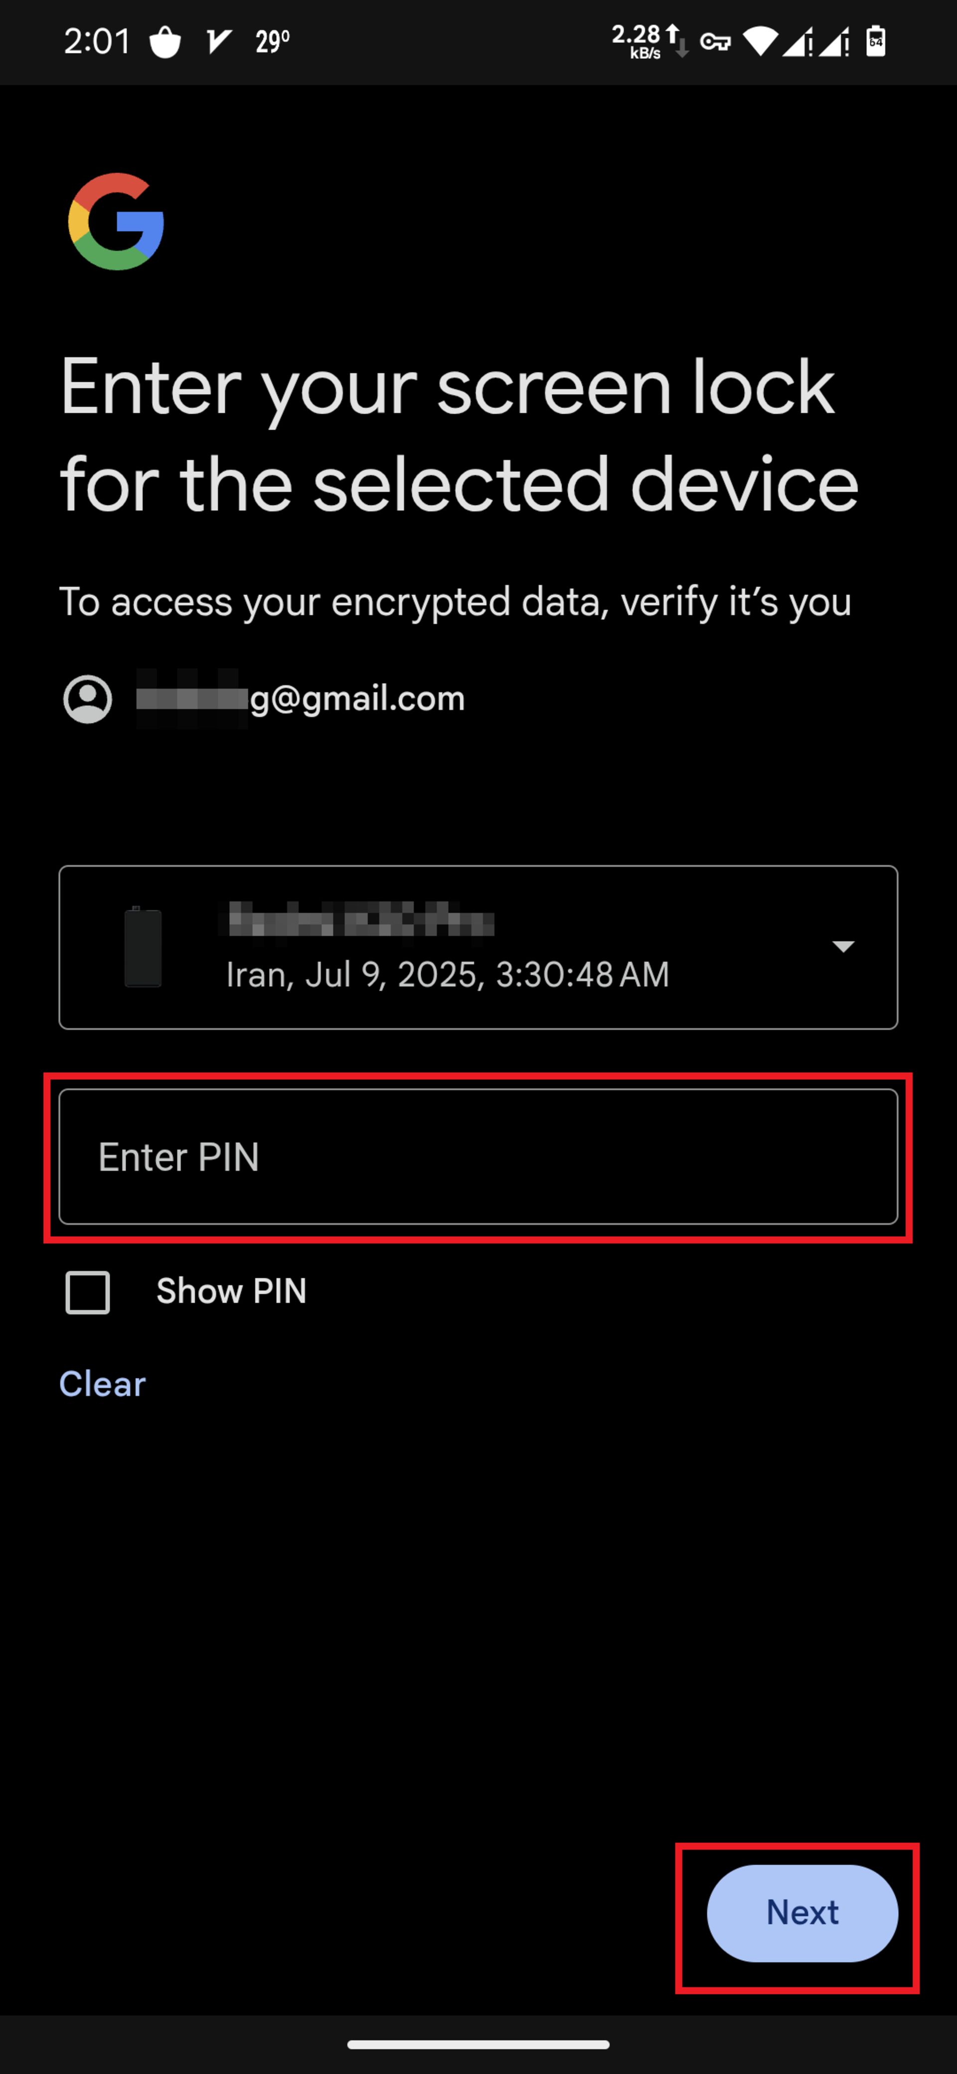Tap the Clear link

(102, 1384)
